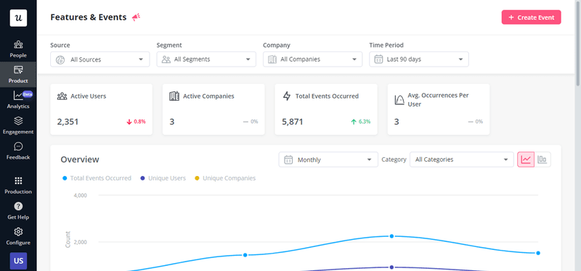This screenshot has height=271, width=581.
Task: Switch environment via Production icon
Action: pyautogui.click(x=18, y=185)
